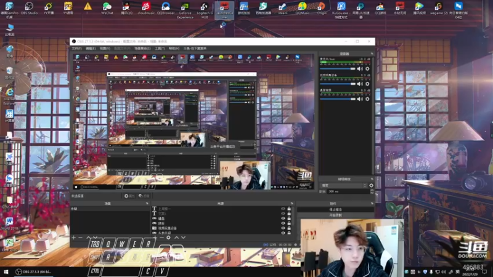Screen dimensions: 493x277
Task: Remove selected scene with minus icon
Action: [x=81, y=238]
